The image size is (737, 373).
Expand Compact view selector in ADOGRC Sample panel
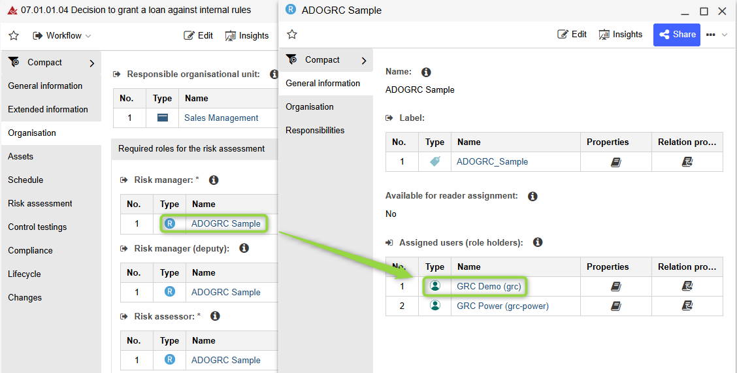tap(364, 60)
